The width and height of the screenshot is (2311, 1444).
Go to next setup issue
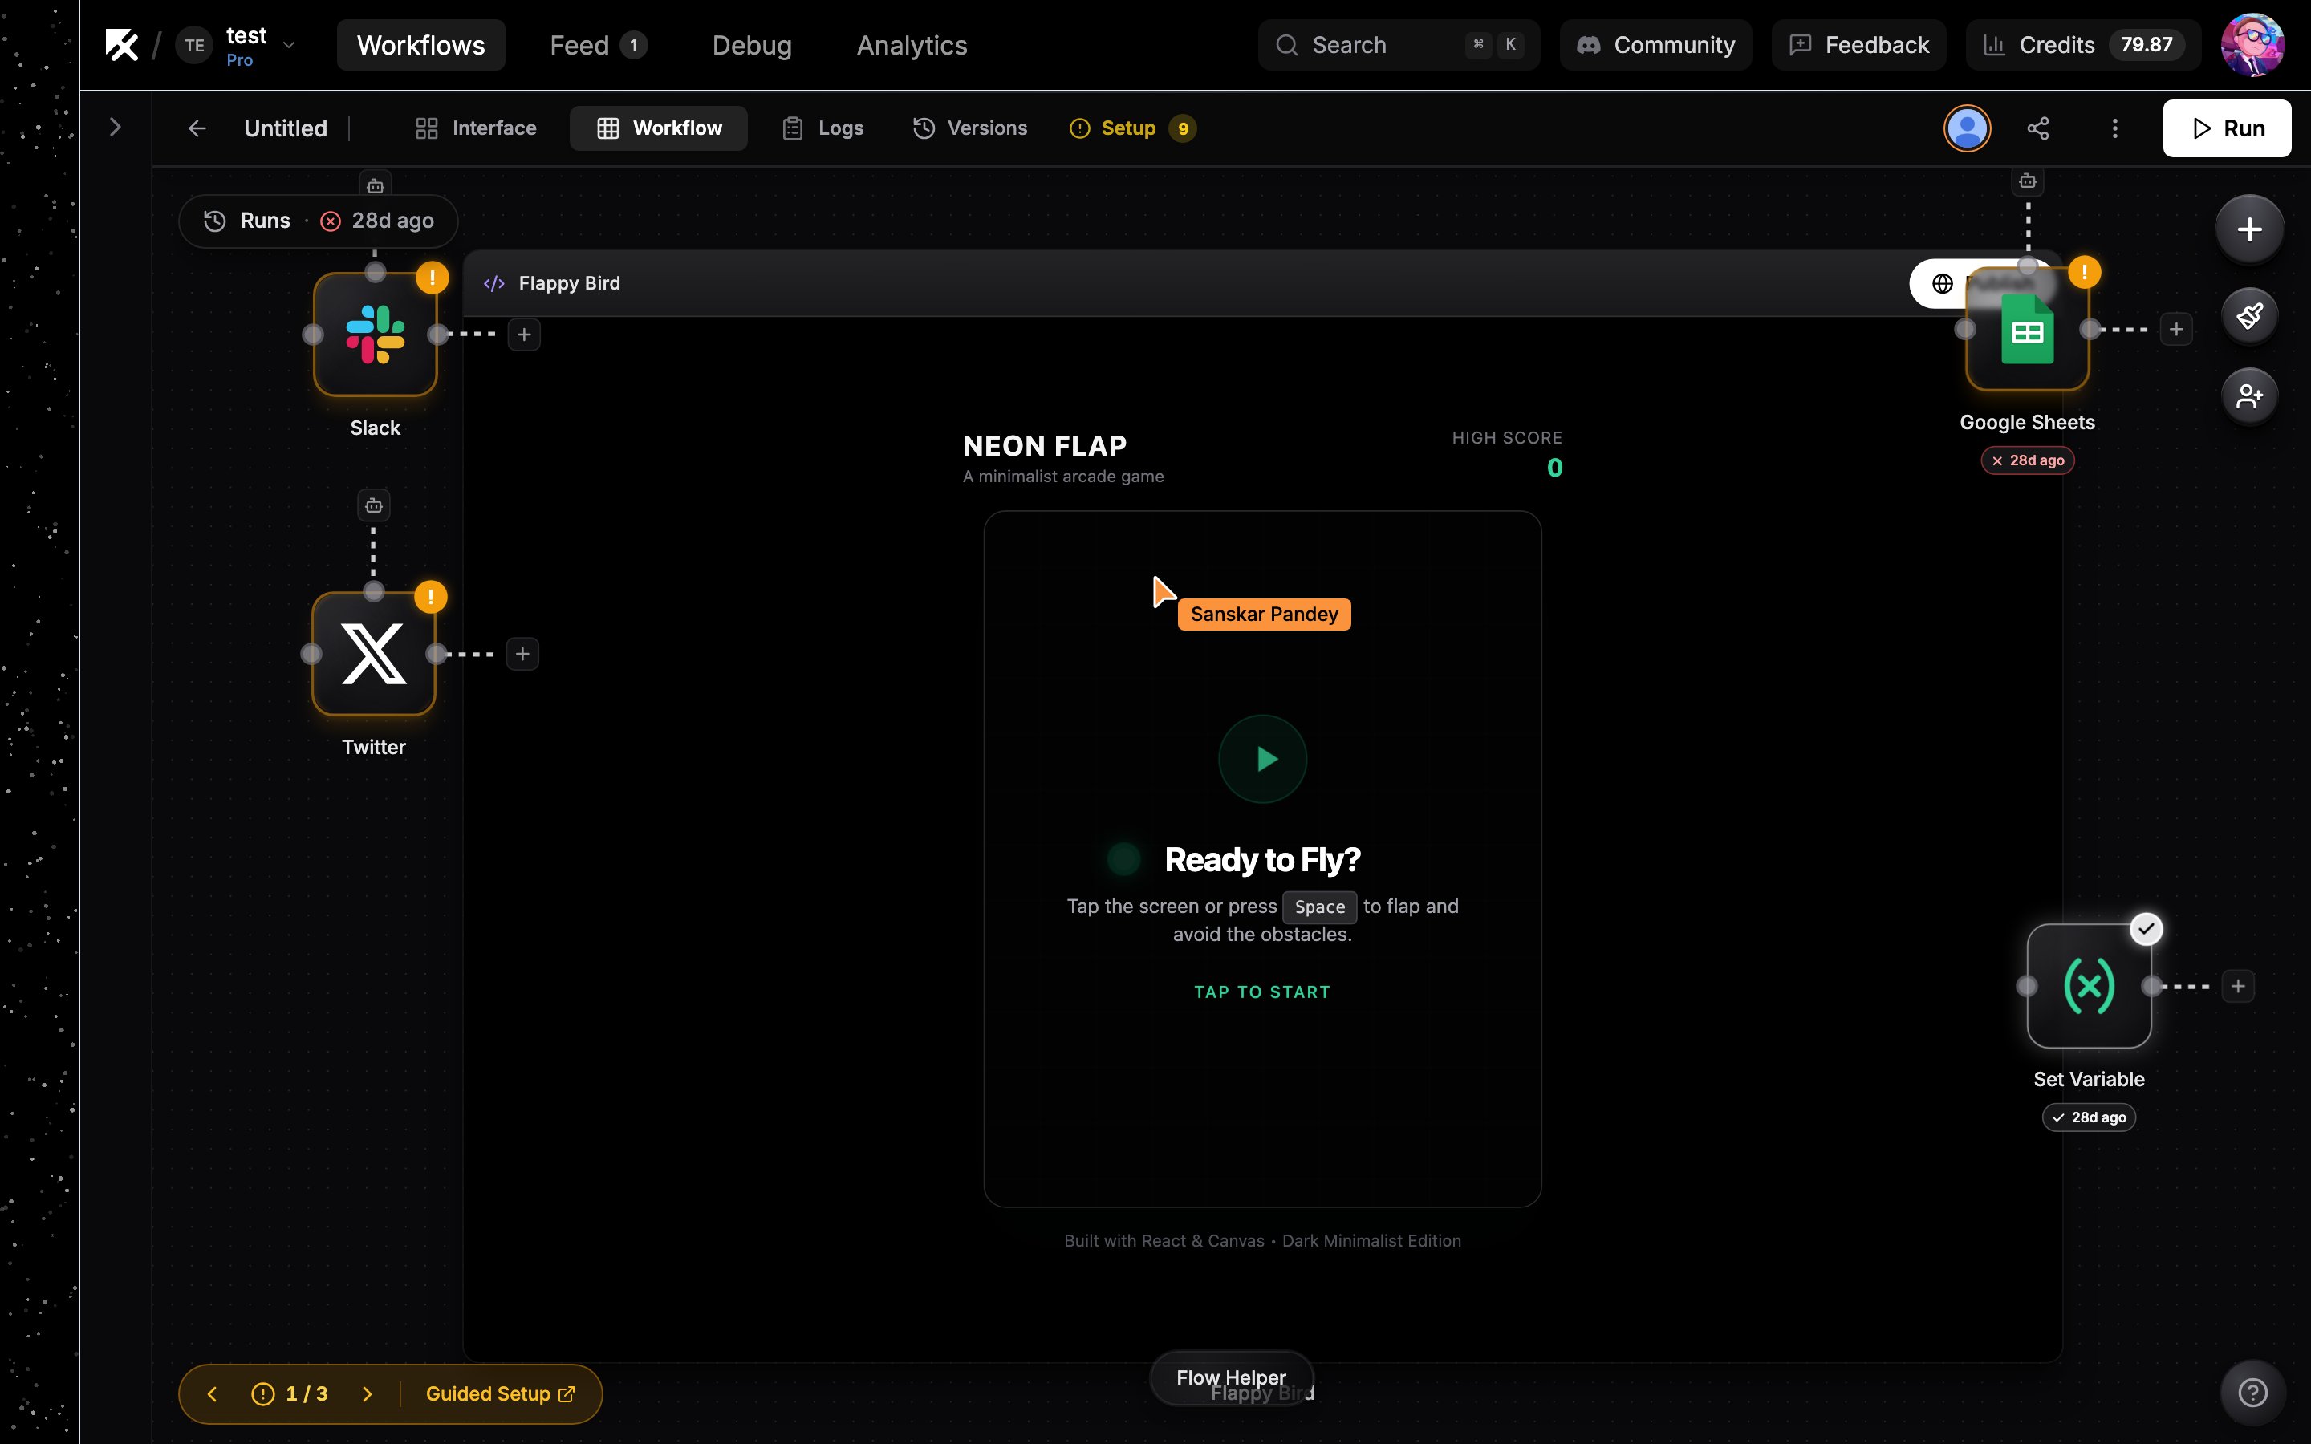[368, 1394]
